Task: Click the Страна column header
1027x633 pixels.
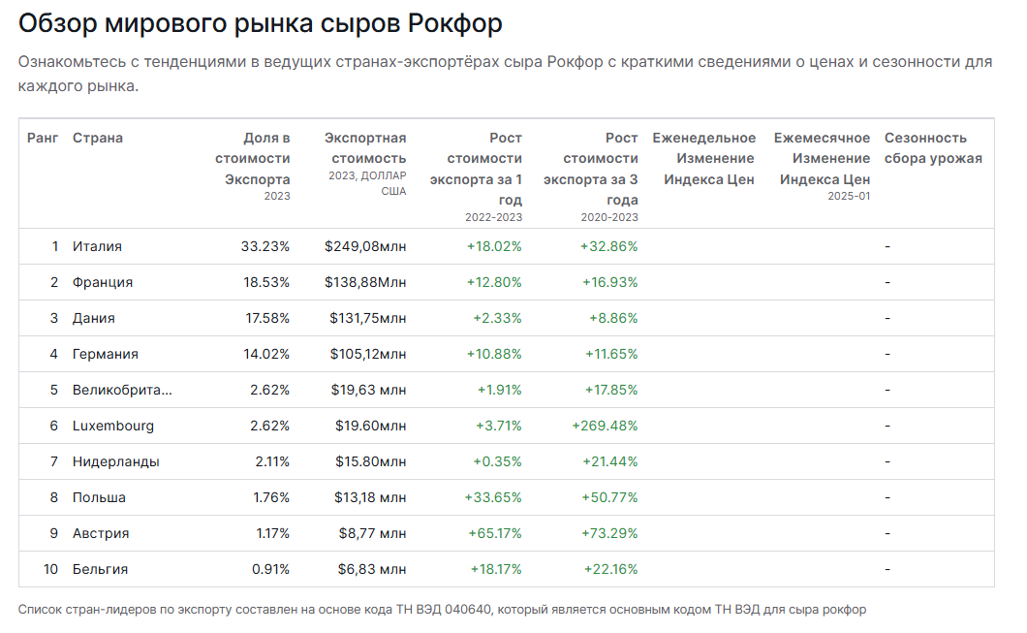Action: tap(98, 139)
